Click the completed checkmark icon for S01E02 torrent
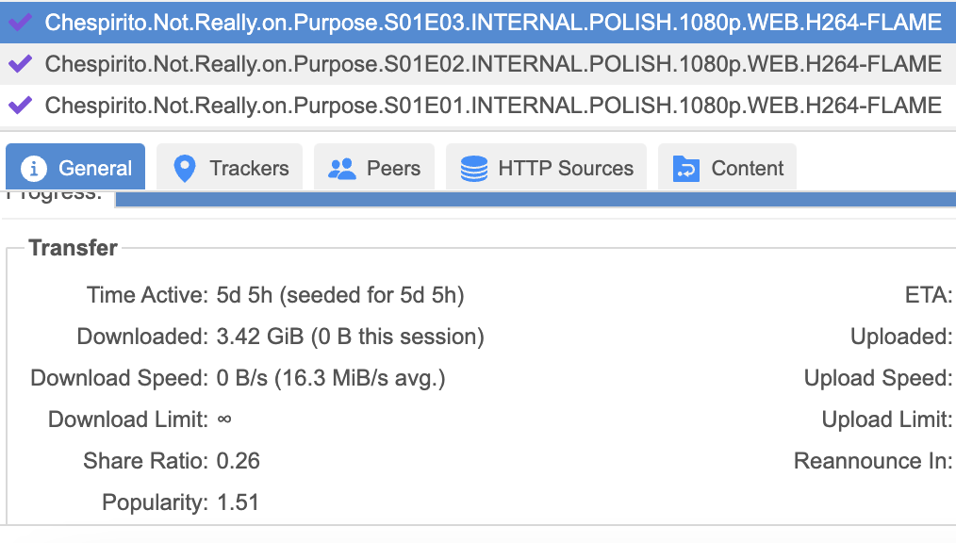 (x=20, y=63)
